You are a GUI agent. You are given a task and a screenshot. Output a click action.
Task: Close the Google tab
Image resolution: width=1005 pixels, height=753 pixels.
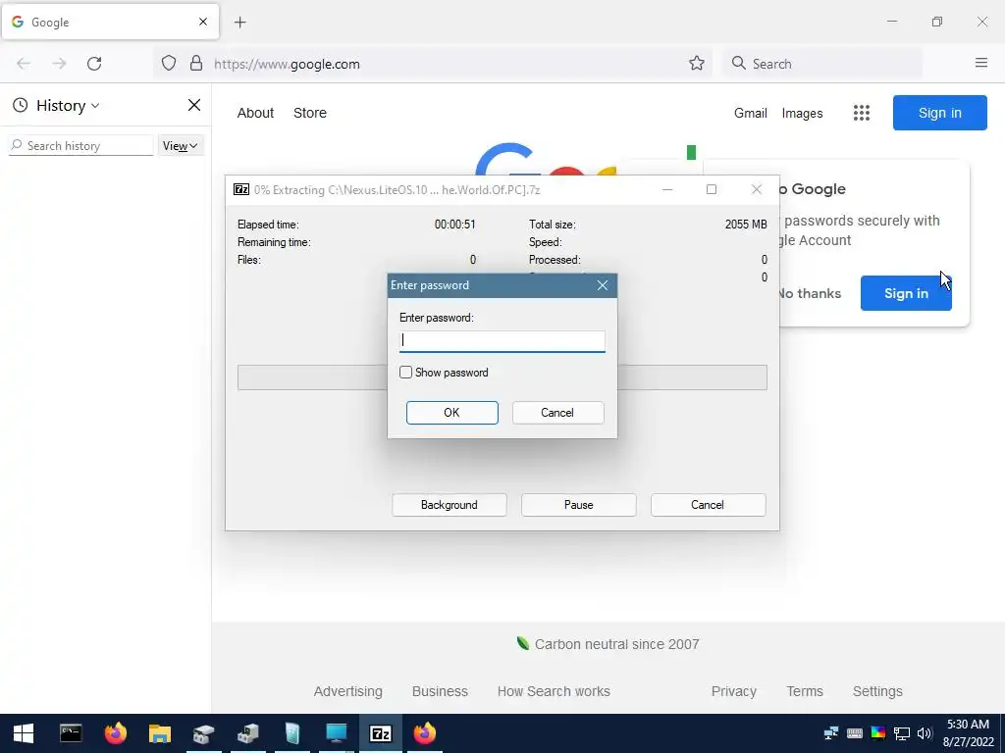point(203,22)
